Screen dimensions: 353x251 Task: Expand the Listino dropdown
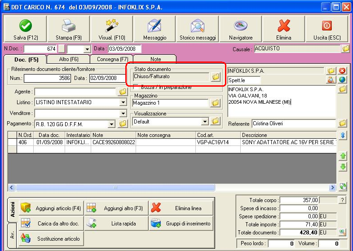point(123,102)
